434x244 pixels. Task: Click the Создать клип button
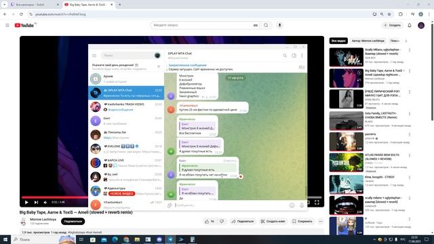tap(273, 222)
